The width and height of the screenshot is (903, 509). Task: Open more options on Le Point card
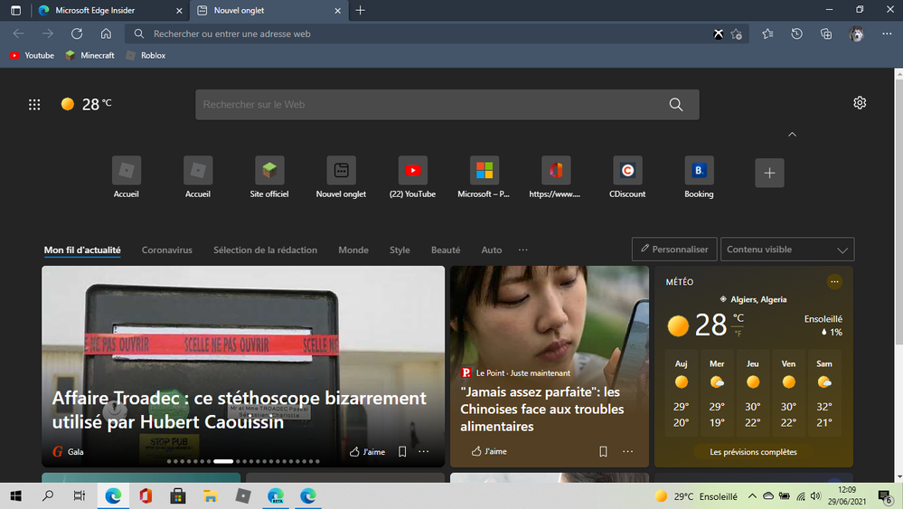click(x=627, y=451)
